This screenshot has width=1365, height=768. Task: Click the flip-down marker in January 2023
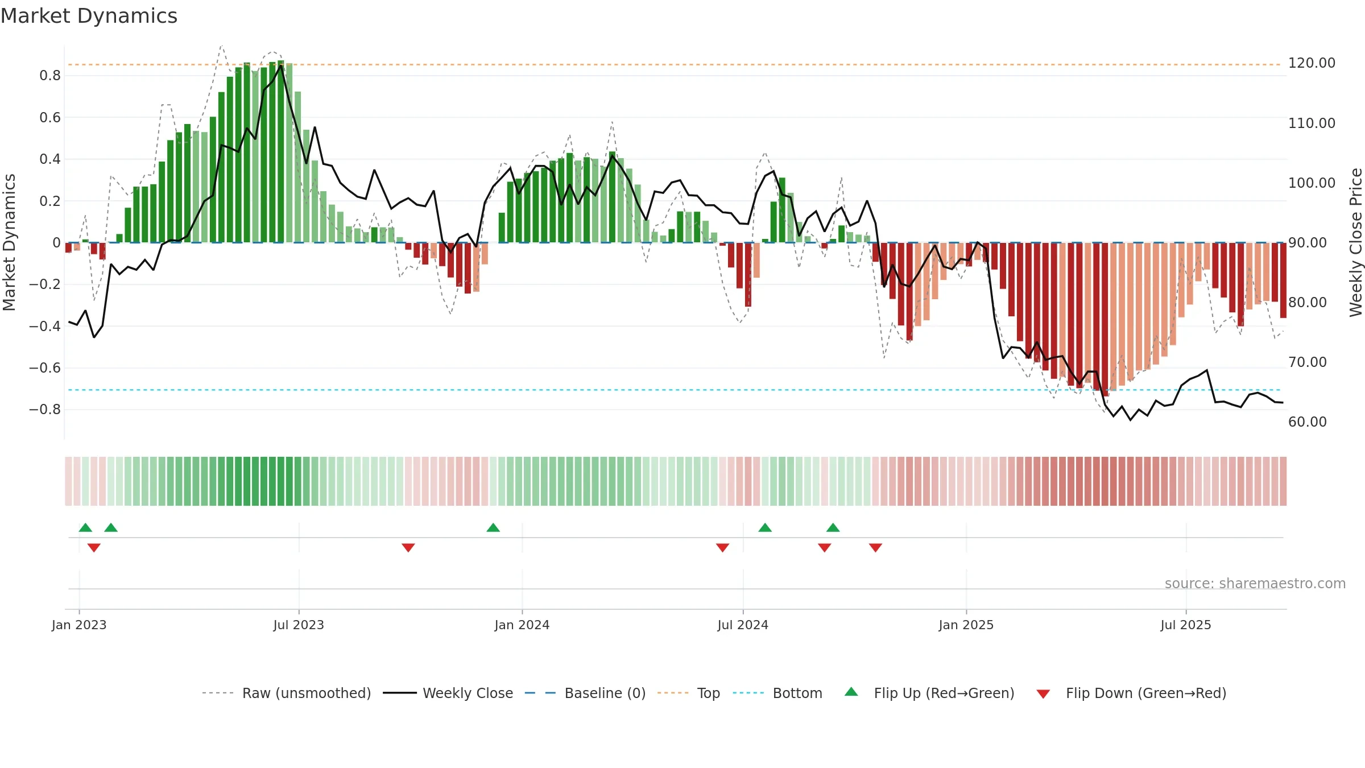94,547
